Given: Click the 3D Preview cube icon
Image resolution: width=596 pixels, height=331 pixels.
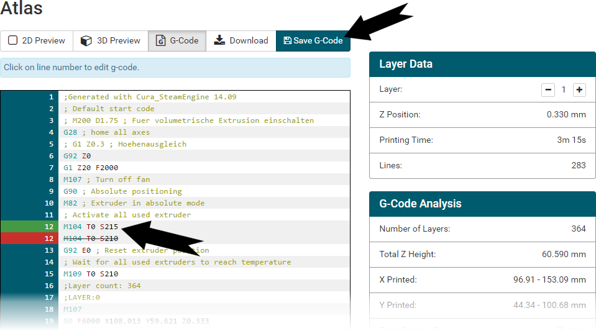Looking at the screenshot, I should pyautogui.click(x=87, y=41).
